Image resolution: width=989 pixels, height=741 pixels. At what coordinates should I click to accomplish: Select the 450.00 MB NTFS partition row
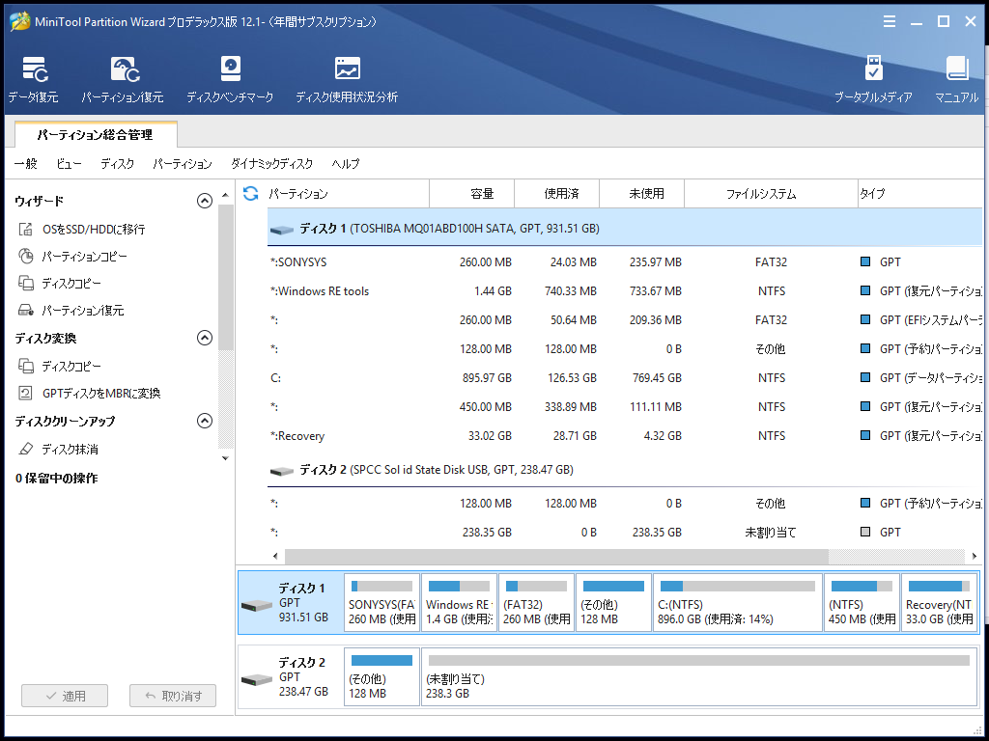point(625,407)
